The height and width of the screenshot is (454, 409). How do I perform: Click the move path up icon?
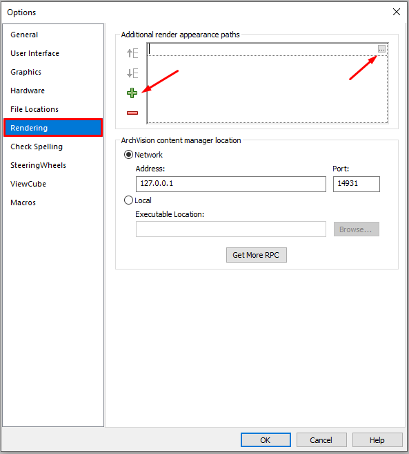[x=132, y=53]
